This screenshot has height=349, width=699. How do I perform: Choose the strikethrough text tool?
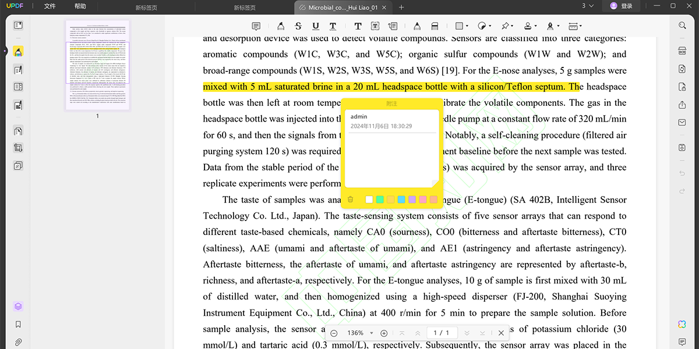point(298,26)
